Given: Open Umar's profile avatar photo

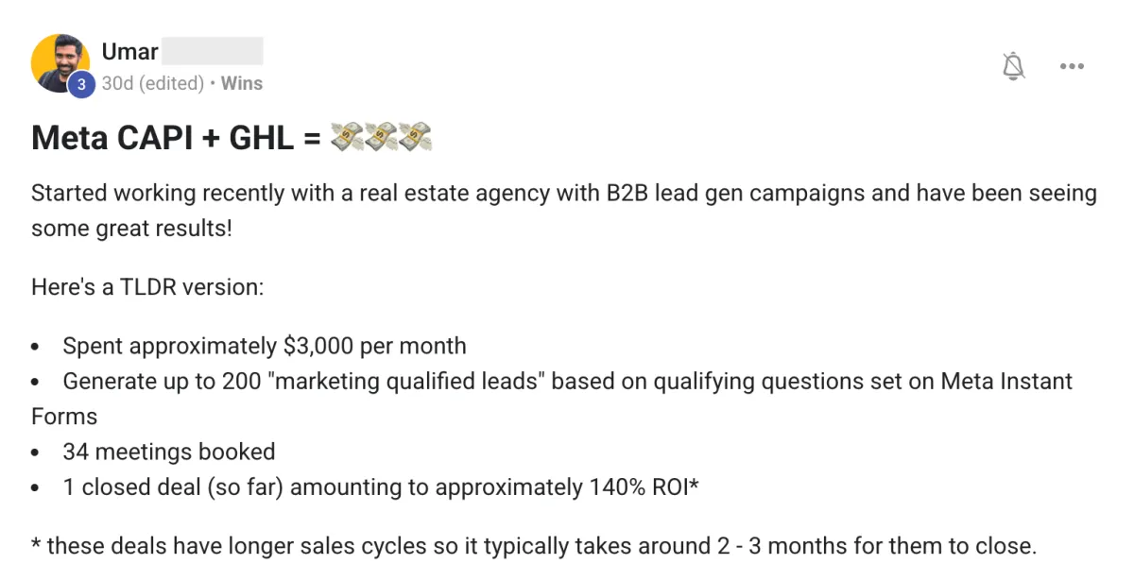Looking at the screenshot, I should (60, 62).
